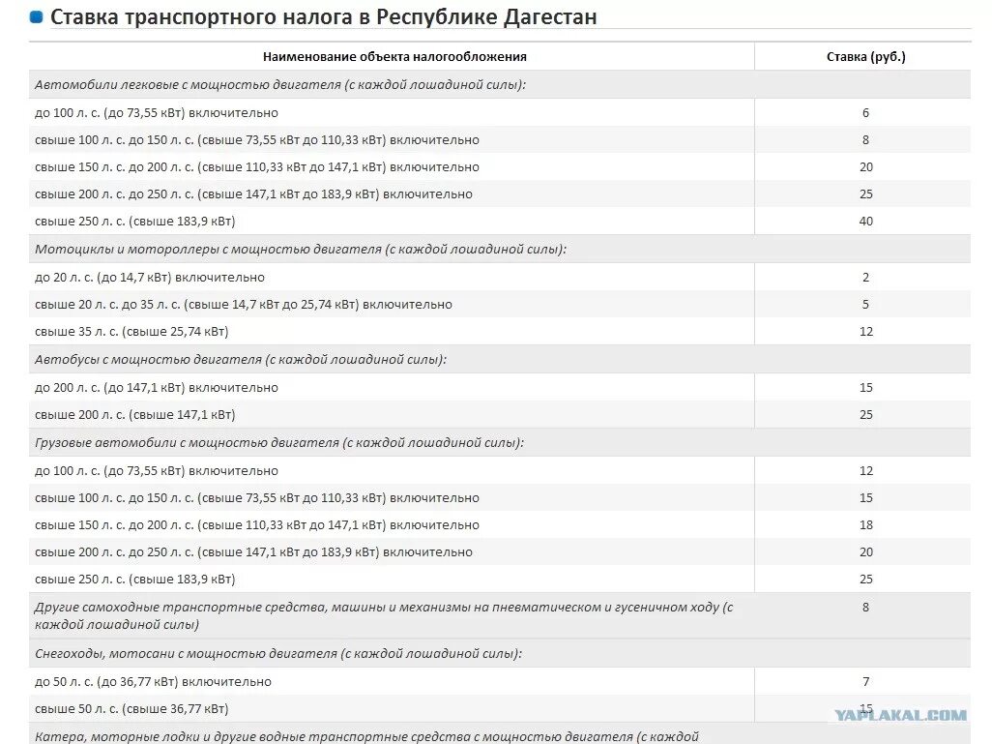Select the heading 'Ставка транспортного налога в Республике Дагестан'
The width and height of the screenshot is (992, 744).
coord(323,17)
